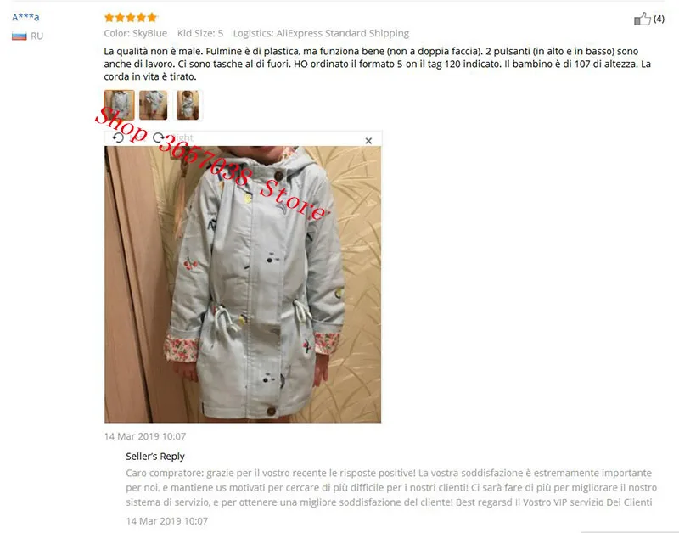The image size is (679, 533).
Task: Rotate the photo right
Action: [x=159, y=137]
